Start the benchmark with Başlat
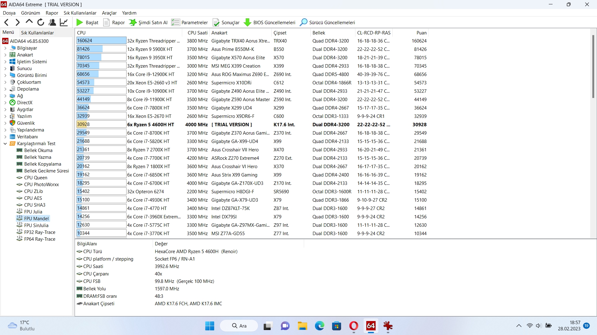The width and height of the screenshot is (597, 335). (87, 22)
